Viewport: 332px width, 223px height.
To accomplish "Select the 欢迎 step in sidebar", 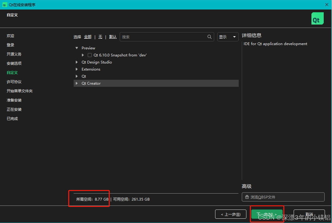I will 10,36.
